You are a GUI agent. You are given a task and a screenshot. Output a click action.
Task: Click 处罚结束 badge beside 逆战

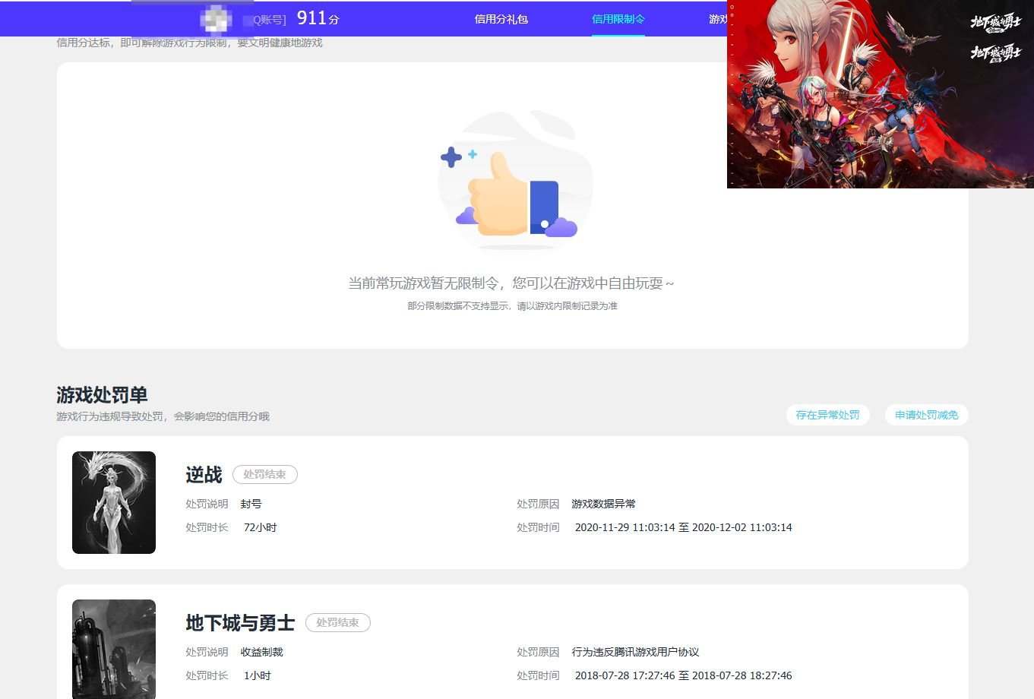pyautogui.click(x=264, y=474)
